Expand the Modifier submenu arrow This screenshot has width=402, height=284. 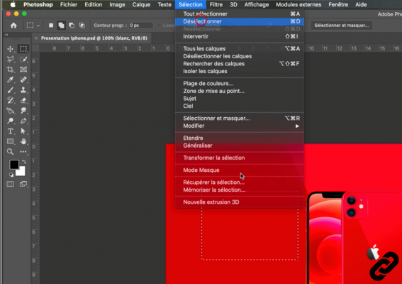(x=297, y=126)
